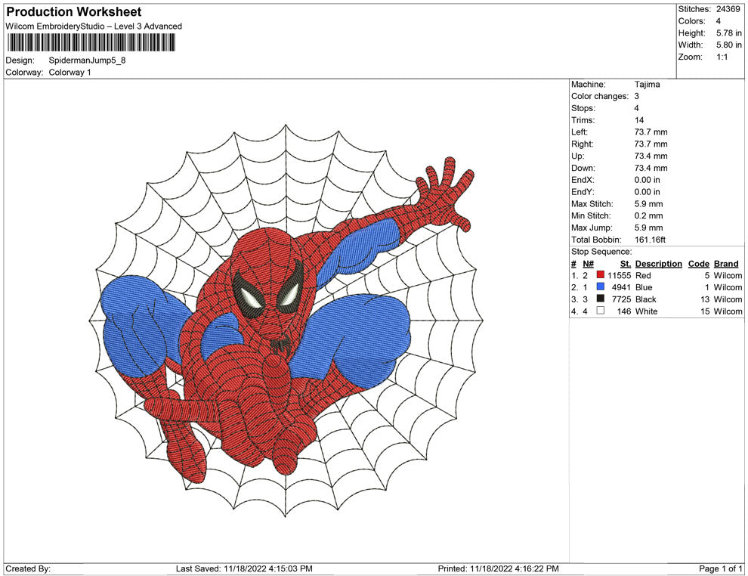Screen dimensions: 748x576
Task: Click the Stitches value '24369'
Action: (728, 9)
